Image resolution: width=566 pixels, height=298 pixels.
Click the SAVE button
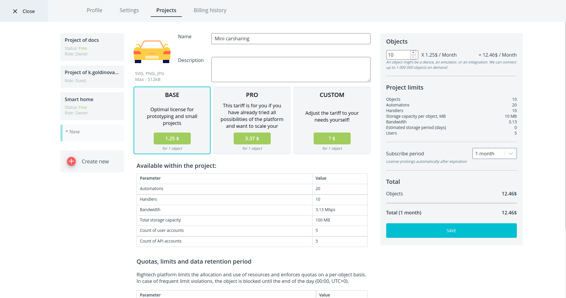pos(451,230)
